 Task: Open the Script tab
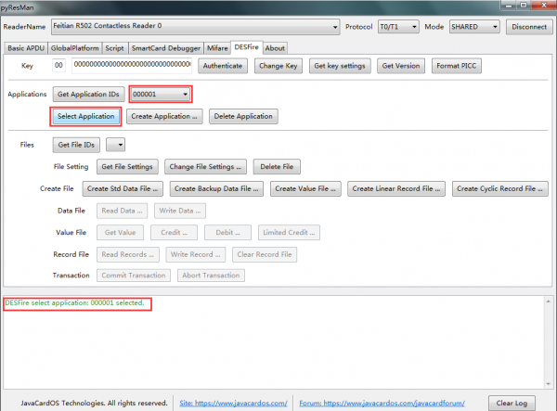coord(114,48)
